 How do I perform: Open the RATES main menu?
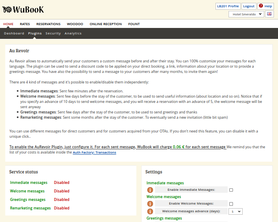coord(25,24)
